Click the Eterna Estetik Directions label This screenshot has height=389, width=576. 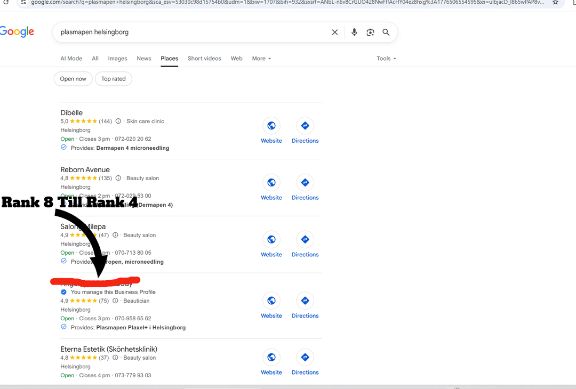coord(305,372)
